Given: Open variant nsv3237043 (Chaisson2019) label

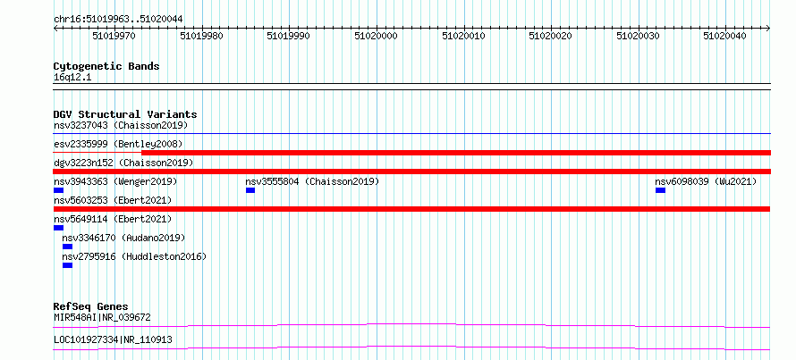Looking at the screenshot, I should pyautogui.click(x=121, y=125).
